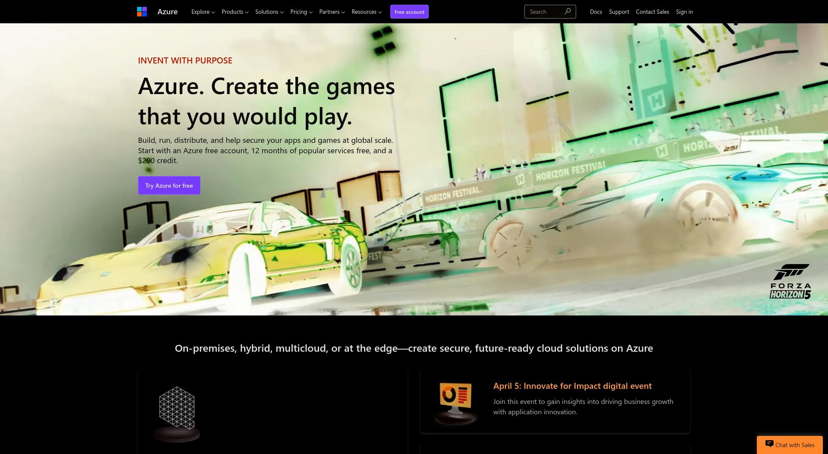Click Try Azure for free button
The width and height of the screenshot is (828, 454).
click(x=169, y=186)
